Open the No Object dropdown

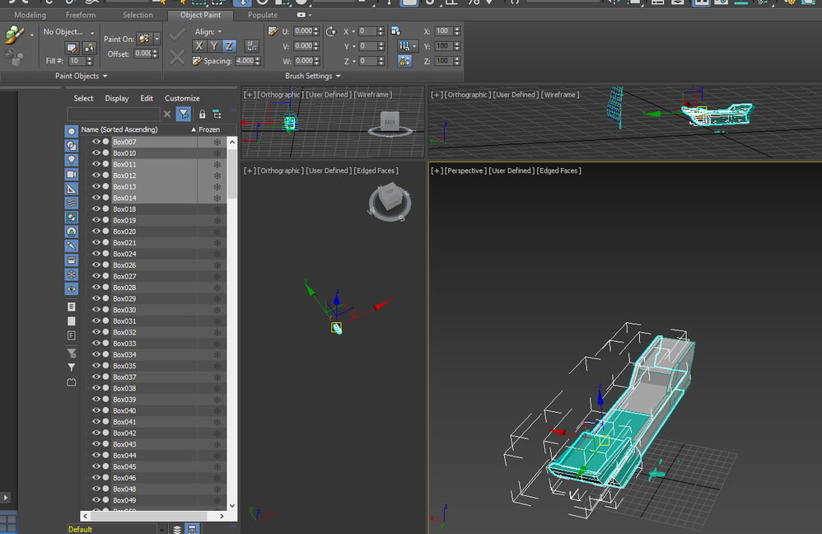(68, 32)
